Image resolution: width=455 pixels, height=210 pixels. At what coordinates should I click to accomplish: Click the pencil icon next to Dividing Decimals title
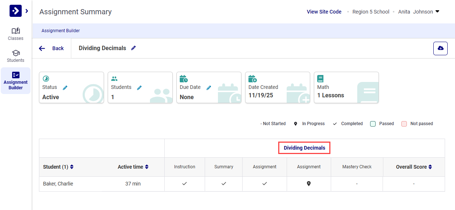(x=133, y=48)
